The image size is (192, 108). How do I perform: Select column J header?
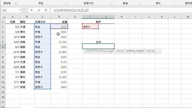149,17
